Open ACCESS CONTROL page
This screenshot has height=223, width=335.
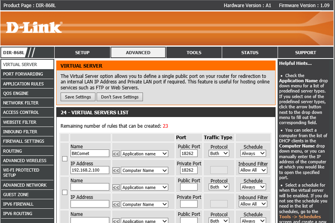[x=27, y=112]
